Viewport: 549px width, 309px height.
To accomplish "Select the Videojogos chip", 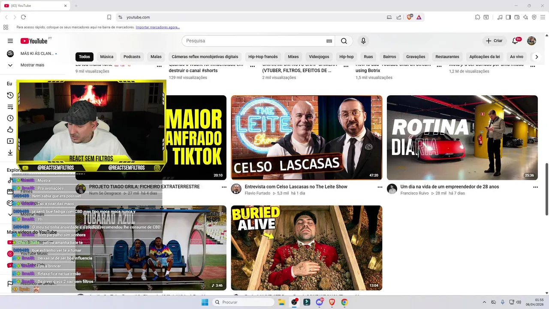I will click(319, 57).
